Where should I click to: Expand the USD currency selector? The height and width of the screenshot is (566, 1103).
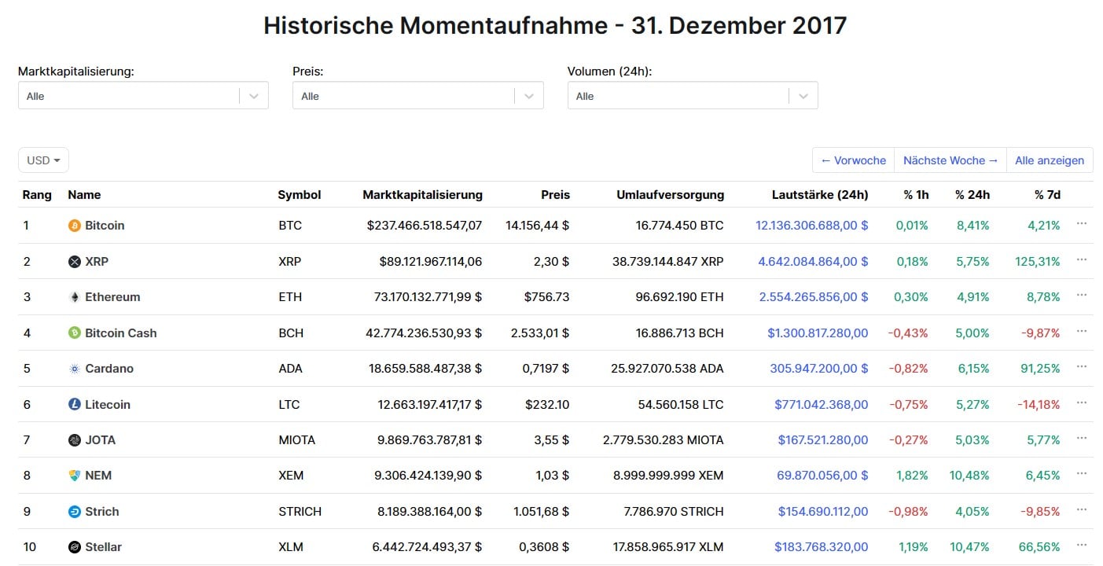point(43,160)
